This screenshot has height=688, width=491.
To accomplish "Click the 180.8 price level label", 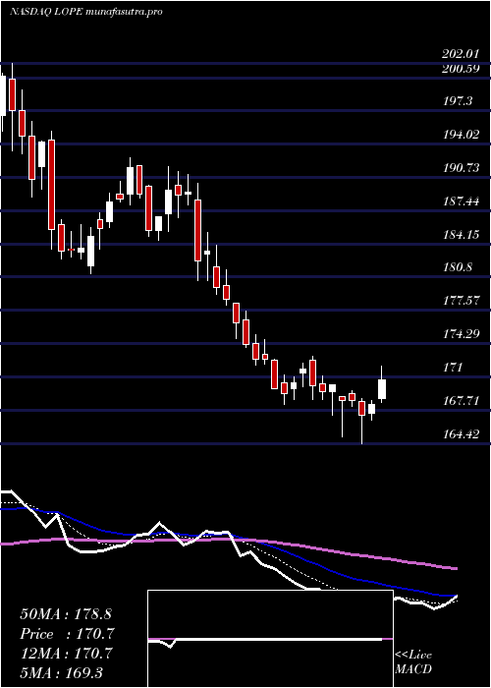I will [x=458, y=267].
